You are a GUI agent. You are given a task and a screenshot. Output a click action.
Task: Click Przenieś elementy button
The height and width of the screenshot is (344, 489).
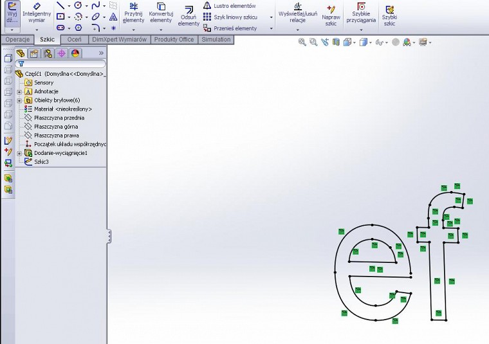[230, 28]
